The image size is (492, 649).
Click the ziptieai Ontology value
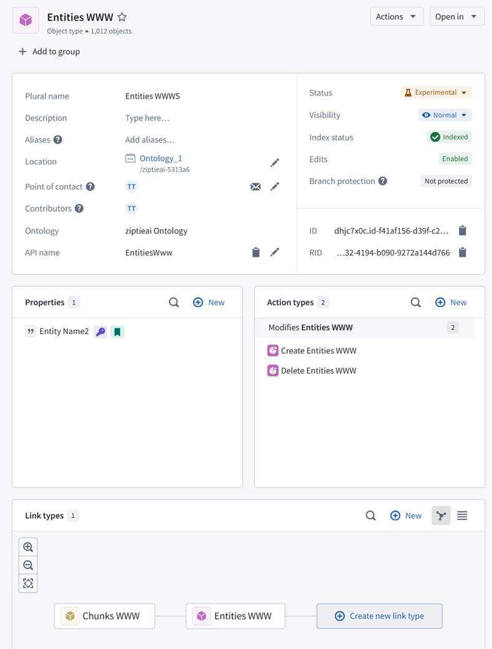coord(157,231)
